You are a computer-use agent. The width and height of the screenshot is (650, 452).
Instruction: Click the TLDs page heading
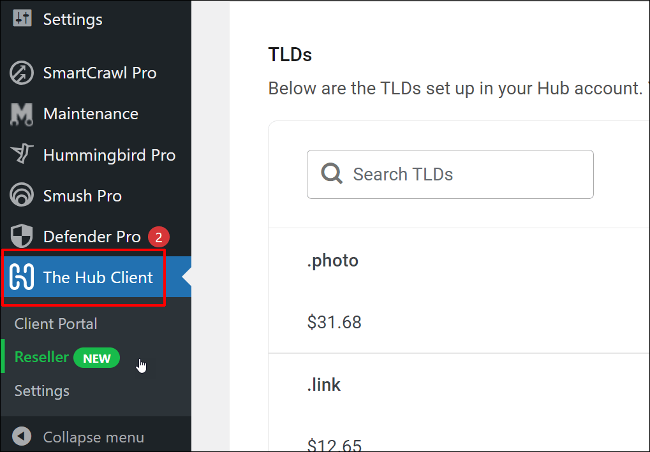pyautogui.click(x=290, y=55)
